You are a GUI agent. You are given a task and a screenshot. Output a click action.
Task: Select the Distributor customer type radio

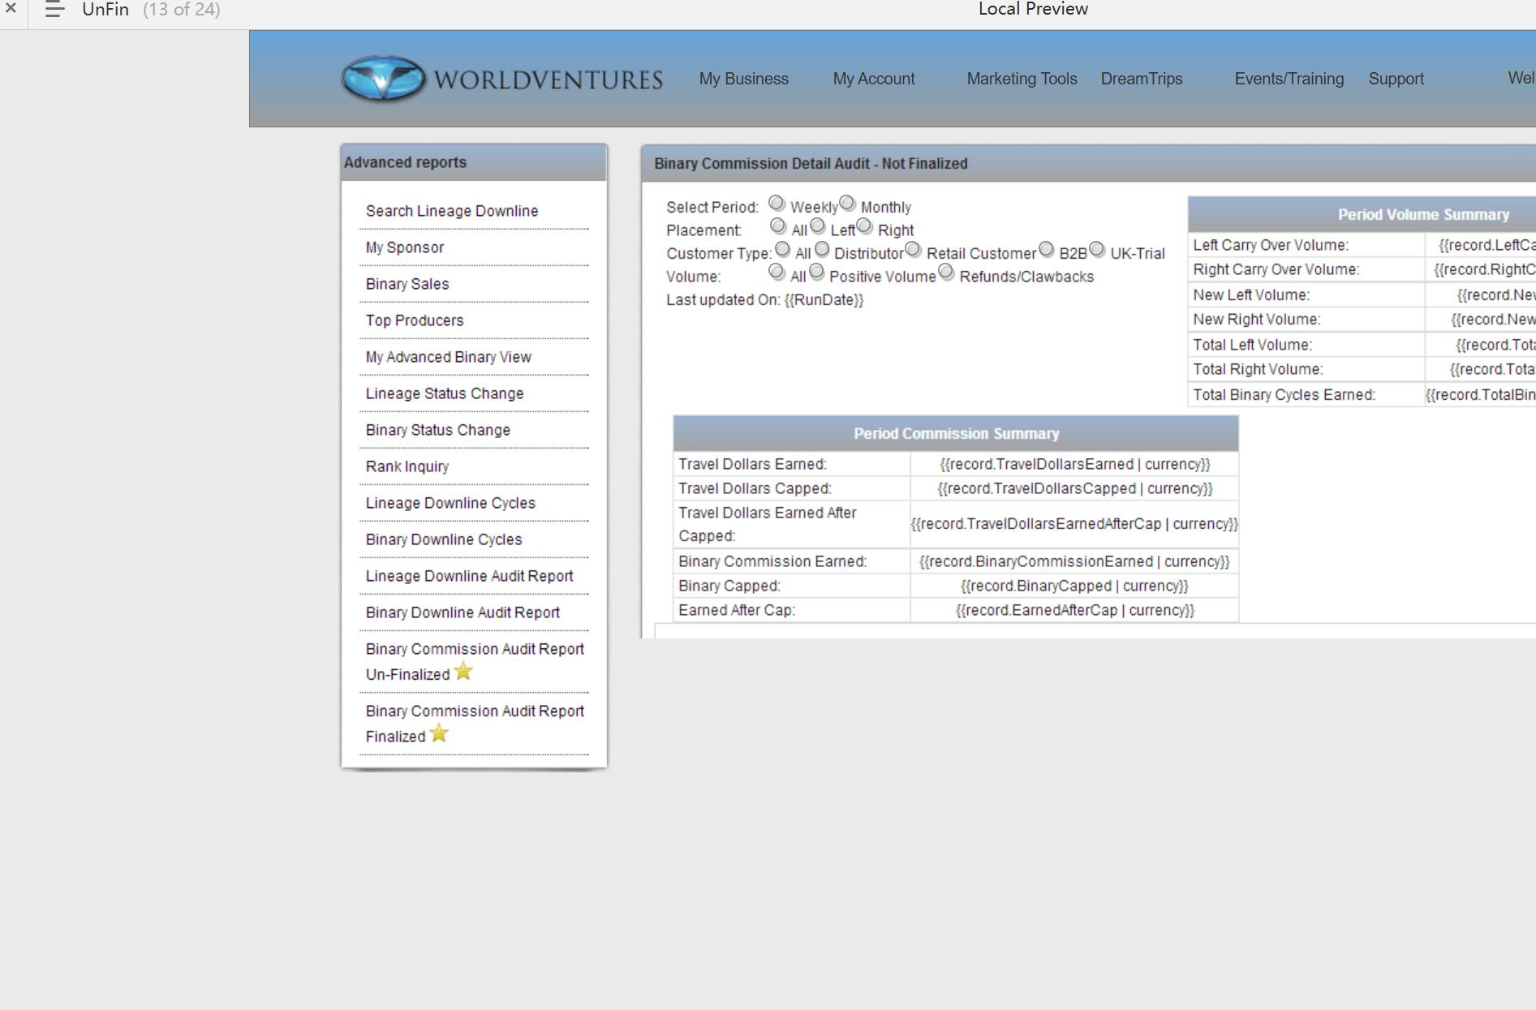coord(823,250)
